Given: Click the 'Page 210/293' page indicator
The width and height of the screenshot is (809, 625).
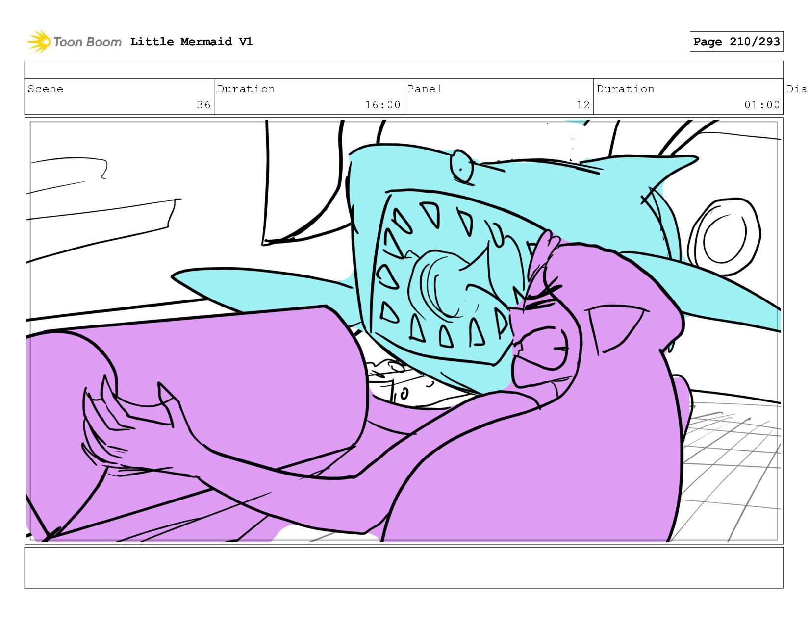Looking at the screenshot, I should pos(736,42).
